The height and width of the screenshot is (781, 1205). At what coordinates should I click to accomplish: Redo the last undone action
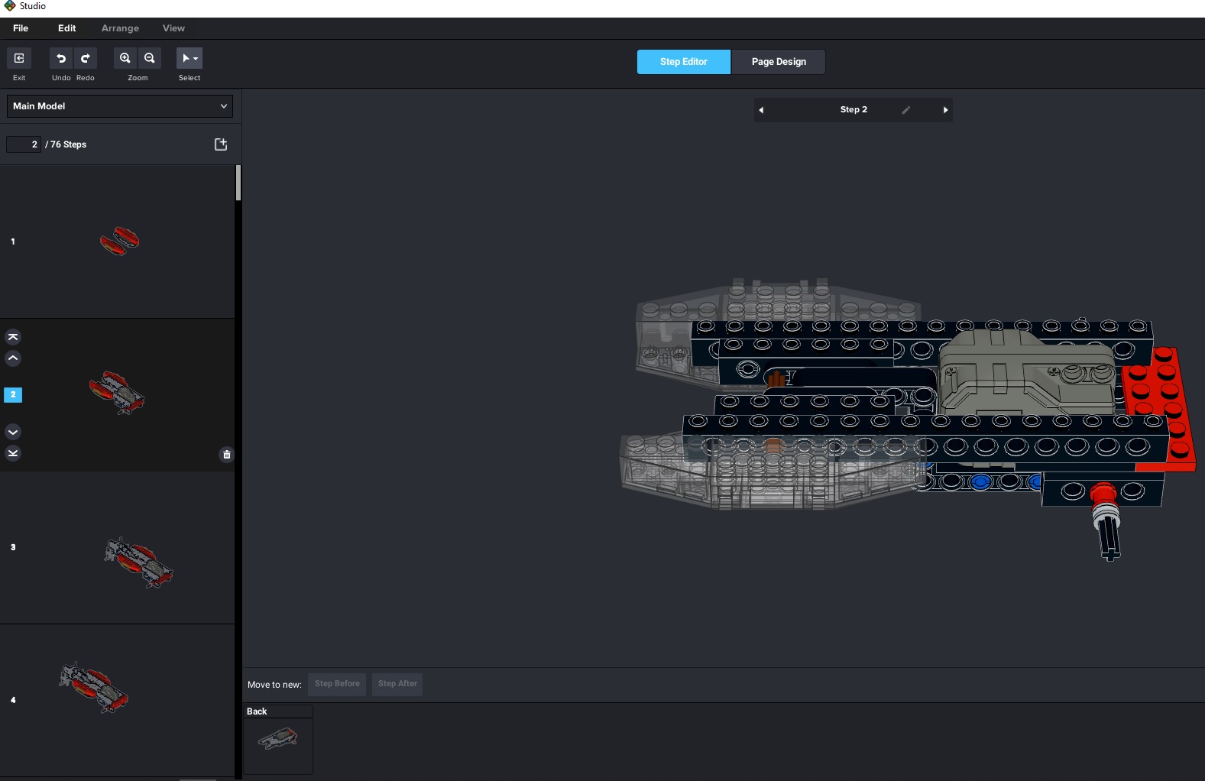pyautogui.click(x=86, y=58)
